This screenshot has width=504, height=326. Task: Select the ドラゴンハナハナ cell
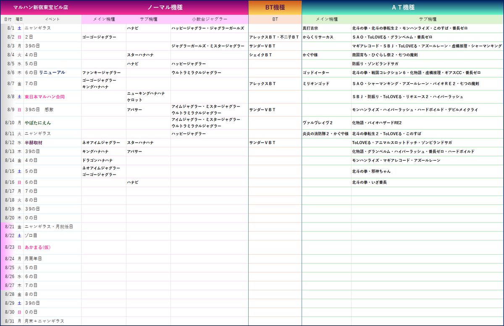104,160
